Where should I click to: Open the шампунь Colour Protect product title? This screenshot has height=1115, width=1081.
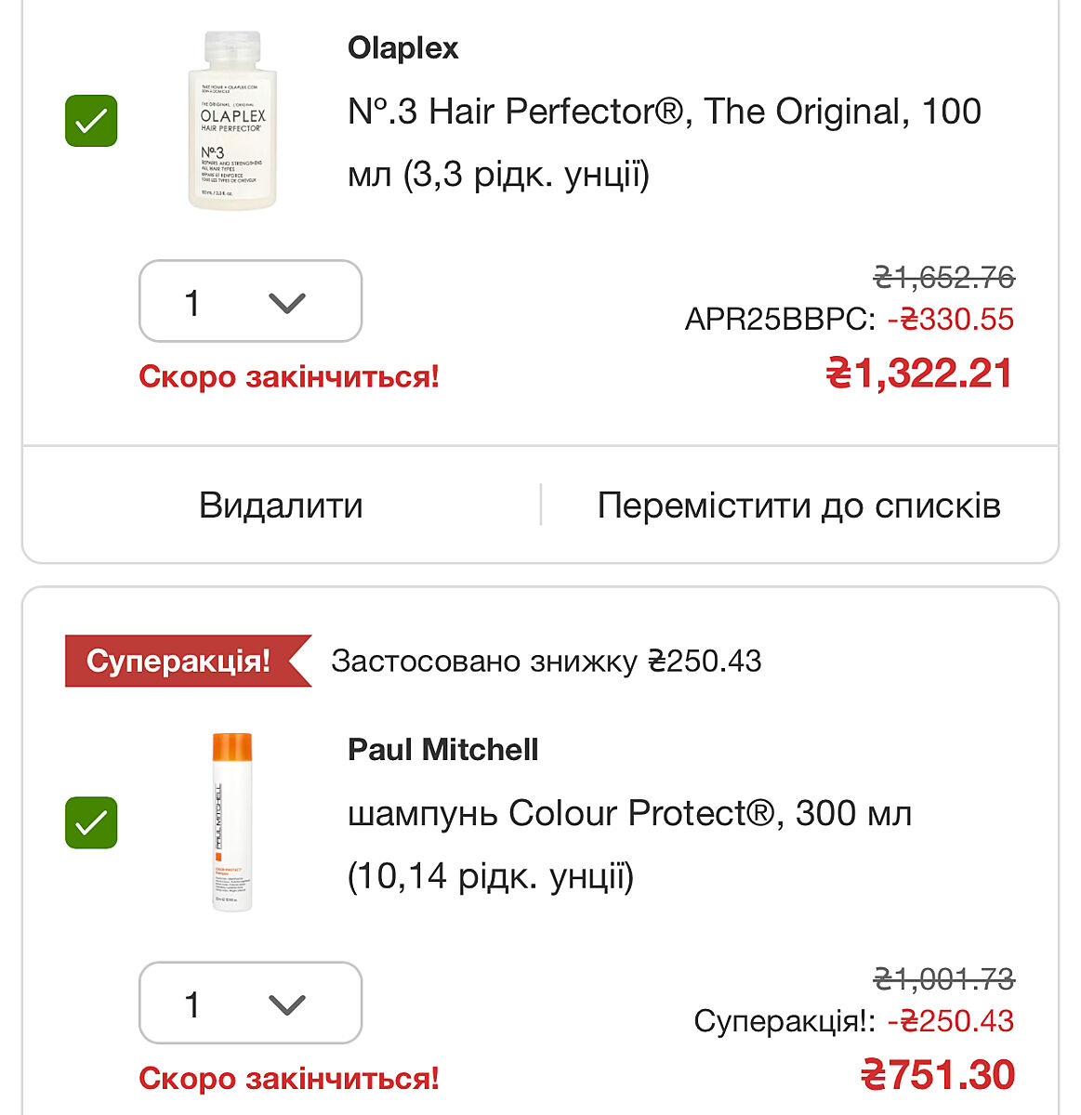629,844
